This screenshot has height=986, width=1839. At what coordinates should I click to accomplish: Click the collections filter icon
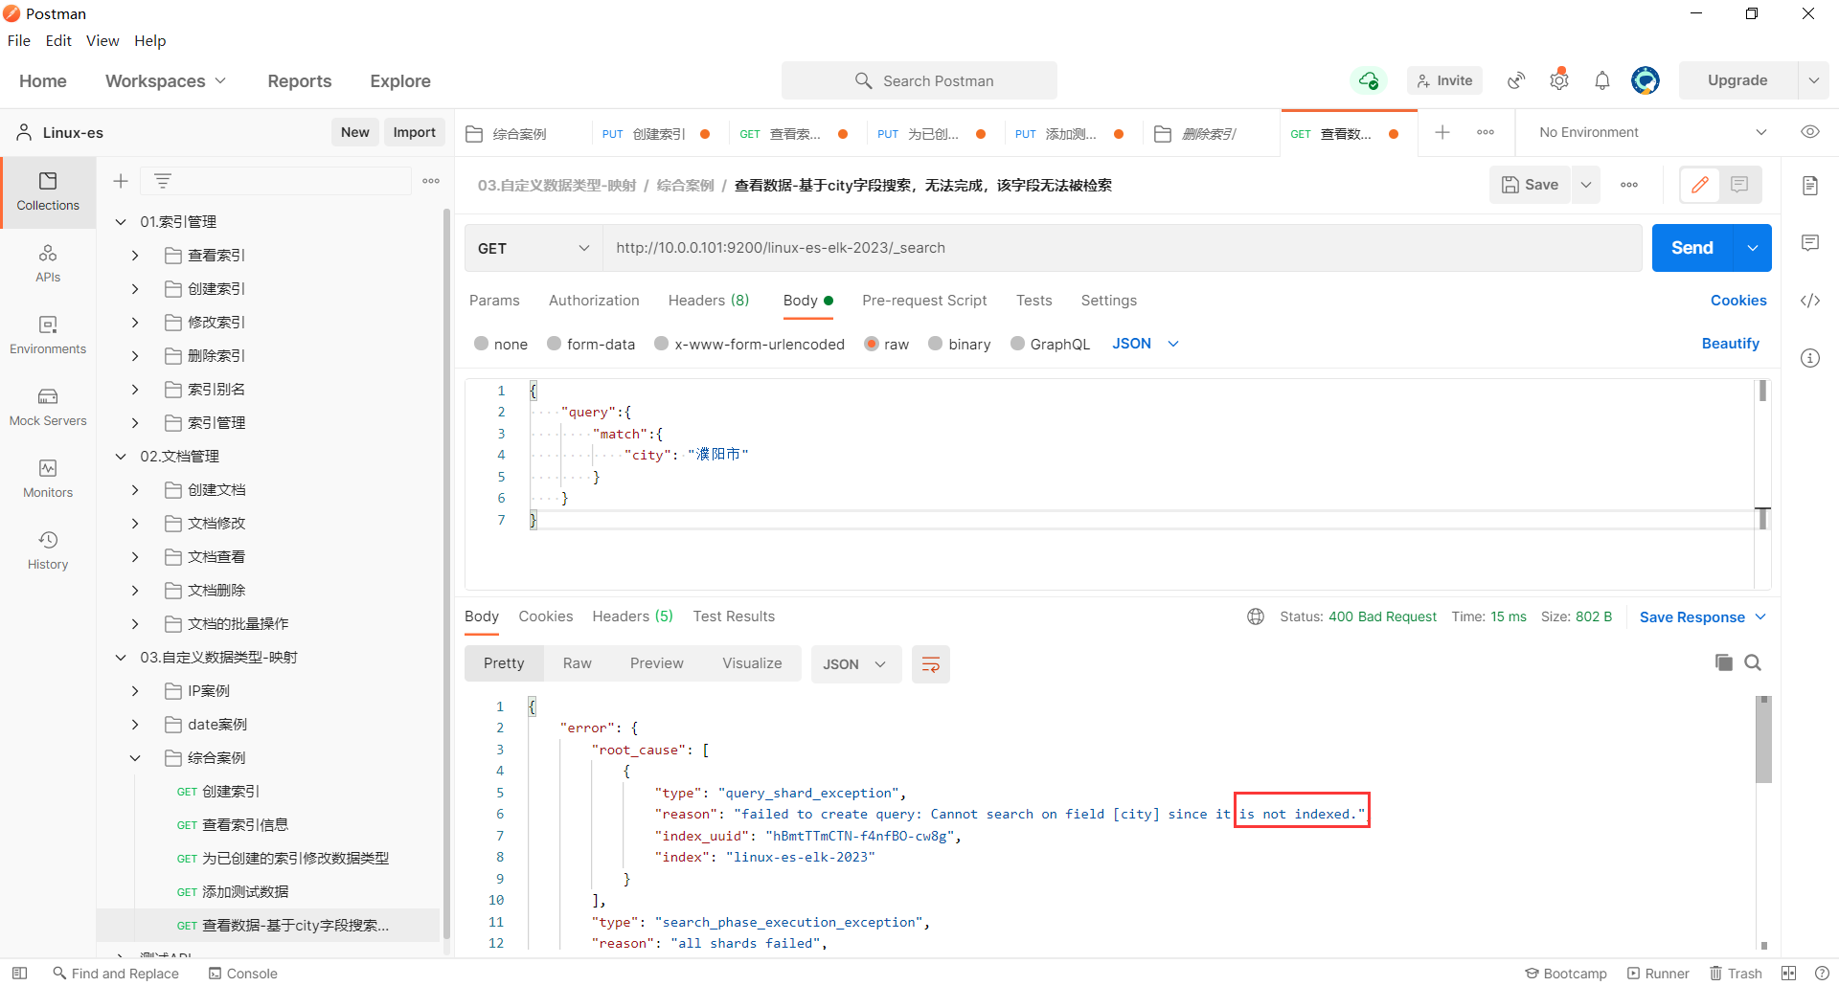click(163, 181)
